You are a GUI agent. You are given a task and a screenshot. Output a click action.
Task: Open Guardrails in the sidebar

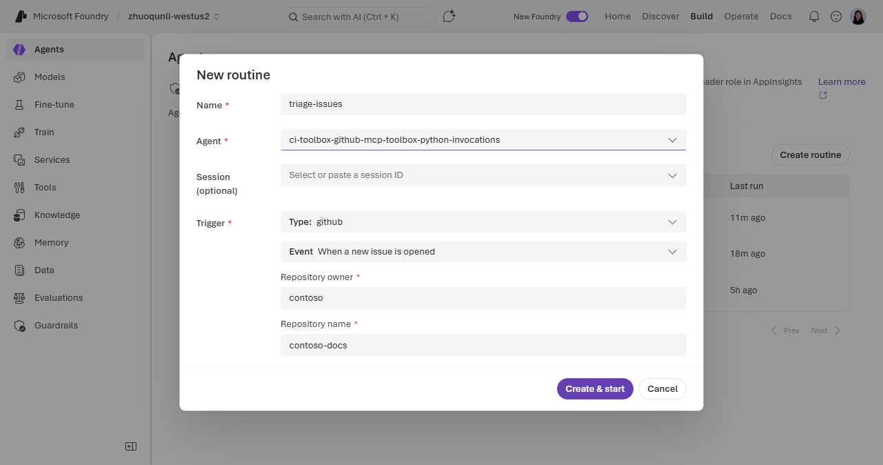[75, 326]
